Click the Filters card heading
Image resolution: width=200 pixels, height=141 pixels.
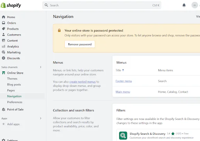coord(121,110)
